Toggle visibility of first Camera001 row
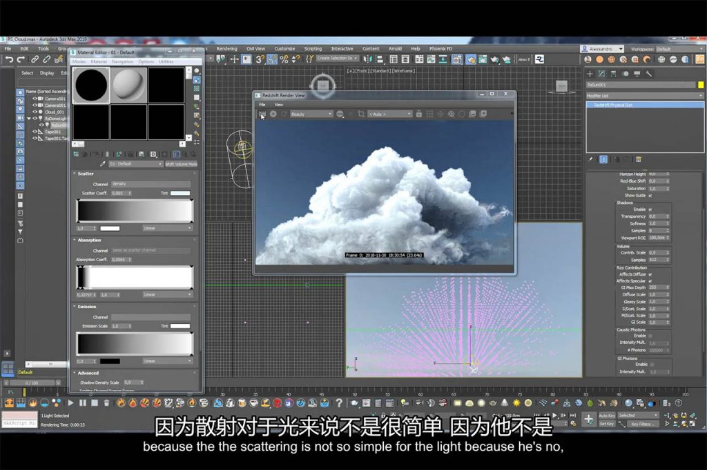The width and height of the screenshot is (707, 470). tap(35, 98)
